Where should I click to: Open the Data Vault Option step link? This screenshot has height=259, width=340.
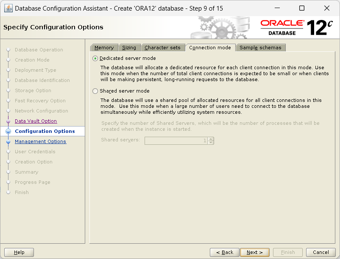(x=36, y=121)
